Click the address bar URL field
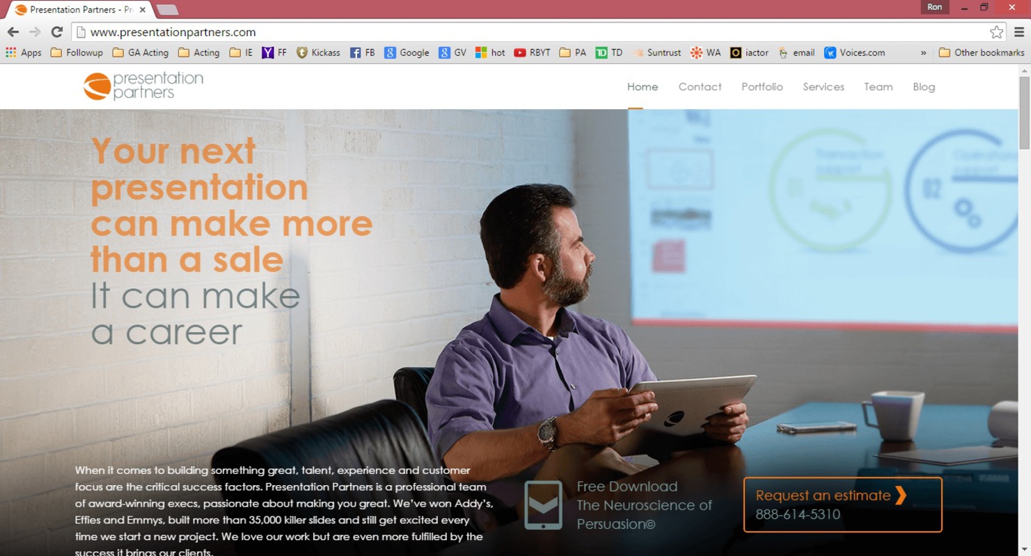The height and width of the screenshot is (556, 1031). coord(529,32)
